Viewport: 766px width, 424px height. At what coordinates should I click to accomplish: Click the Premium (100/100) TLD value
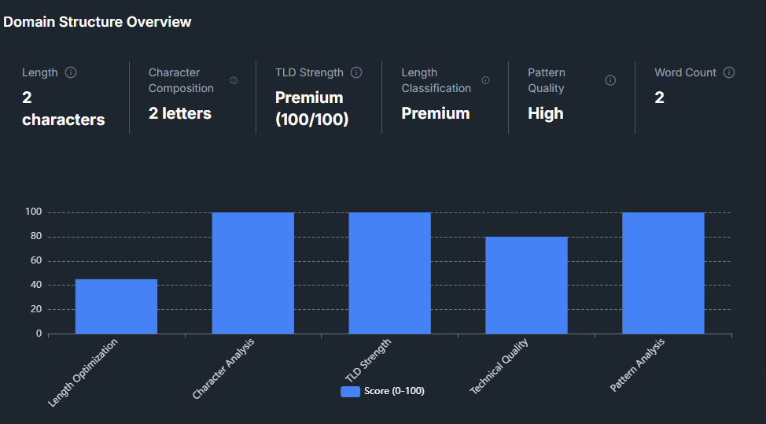click(311, 109)
